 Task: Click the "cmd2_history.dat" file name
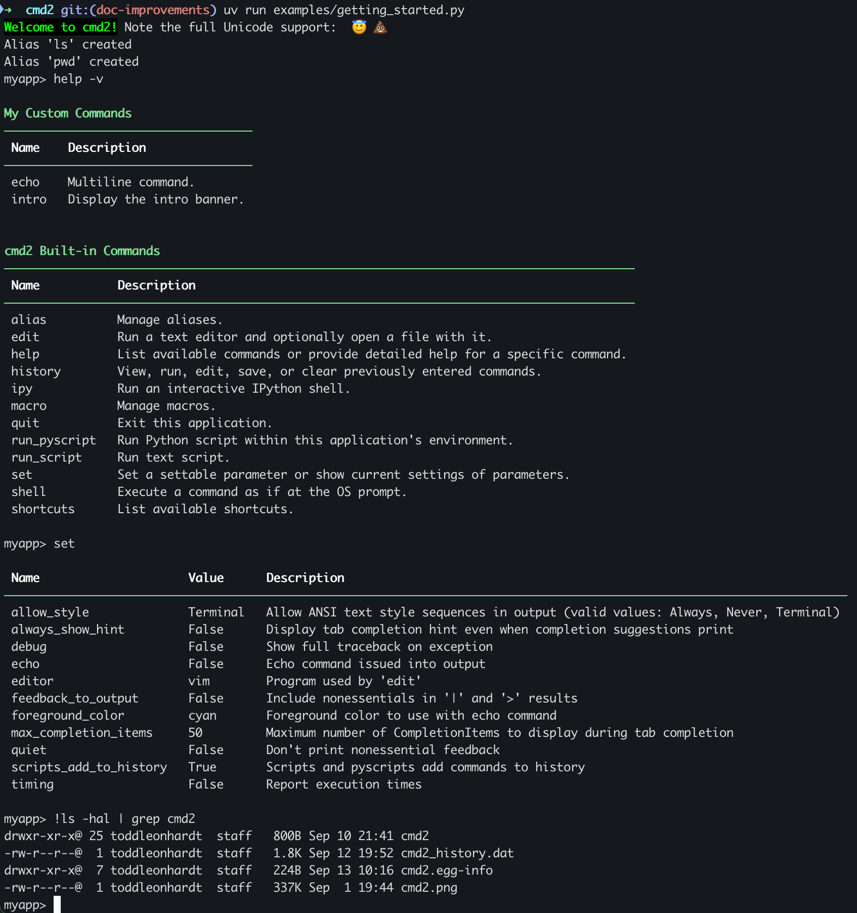pyautogui.click(x=457, y=853)
